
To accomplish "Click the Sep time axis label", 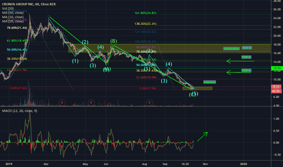I will point(165,164).
